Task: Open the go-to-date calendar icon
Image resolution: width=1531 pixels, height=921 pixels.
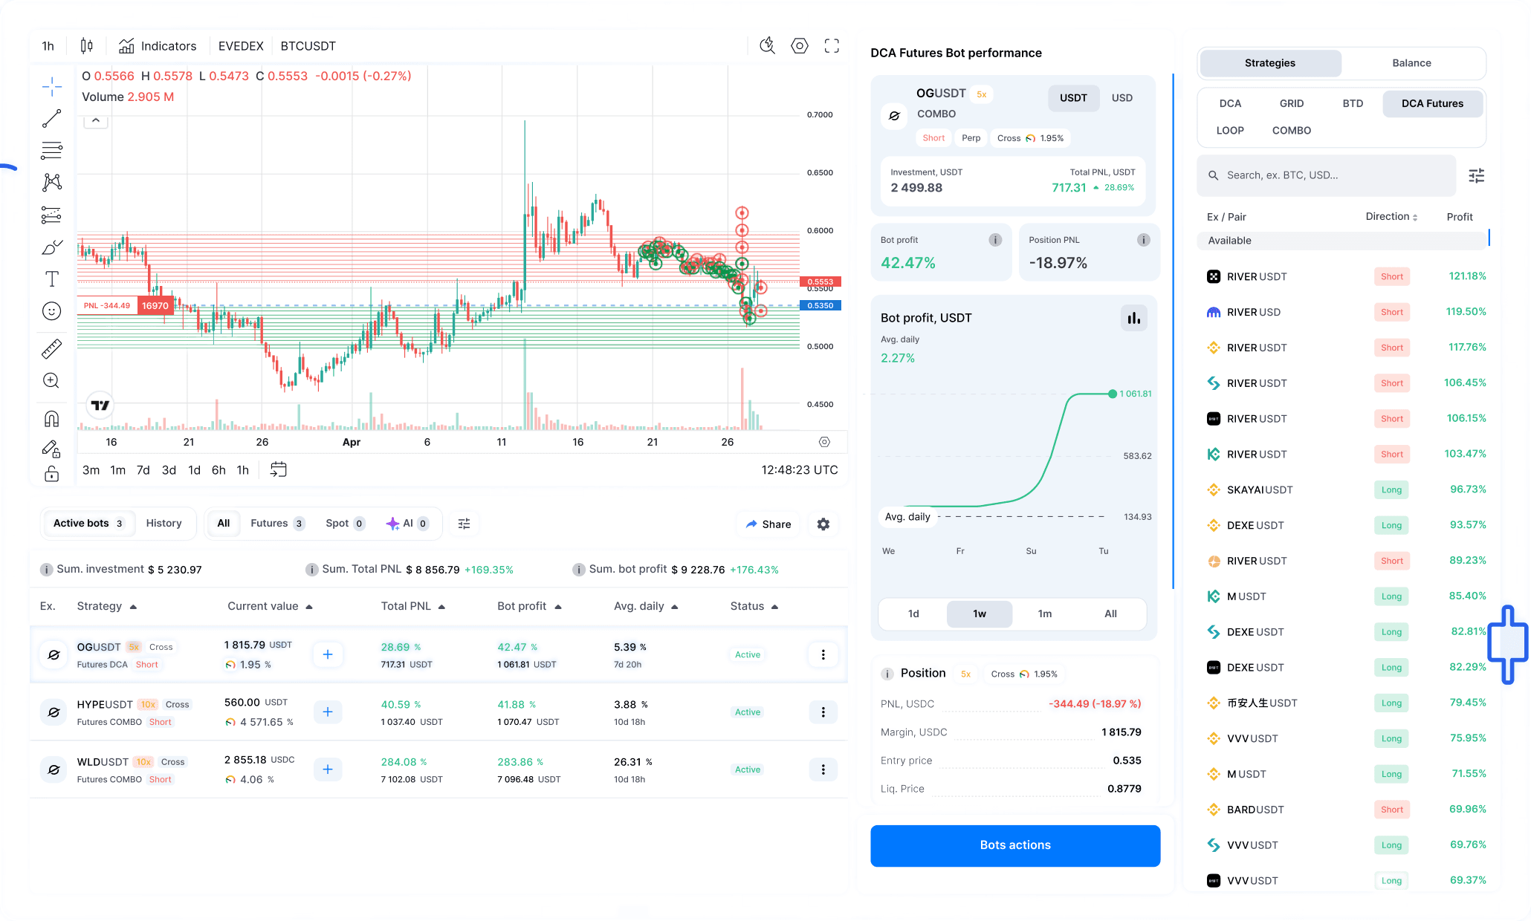Action: (x=278, y=469)
